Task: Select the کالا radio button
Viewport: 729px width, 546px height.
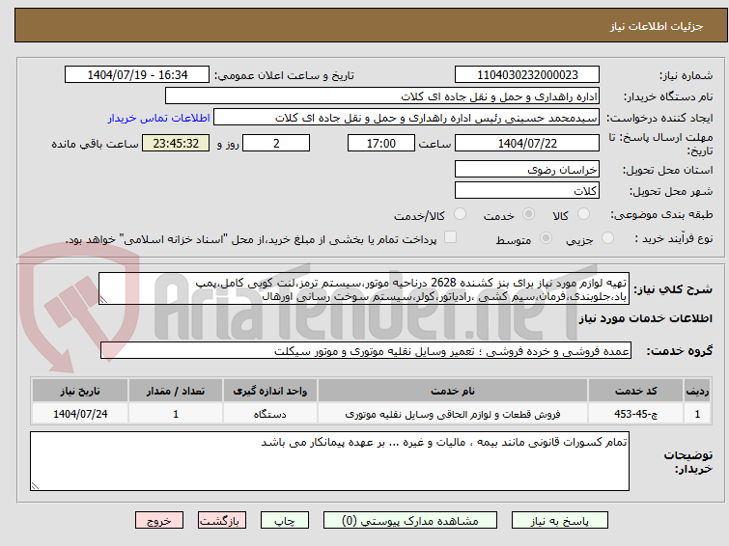Action: click(x=583, y=214)
